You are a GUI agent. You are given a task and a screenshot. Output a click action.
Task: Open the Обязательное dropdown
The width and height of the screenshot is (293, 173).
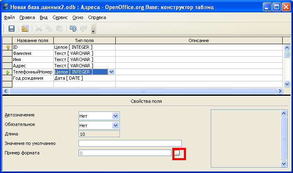(115, 126)
